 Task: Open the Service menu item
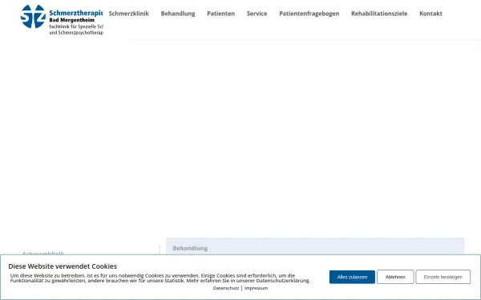pyautogui.click(x=257, y=14)
